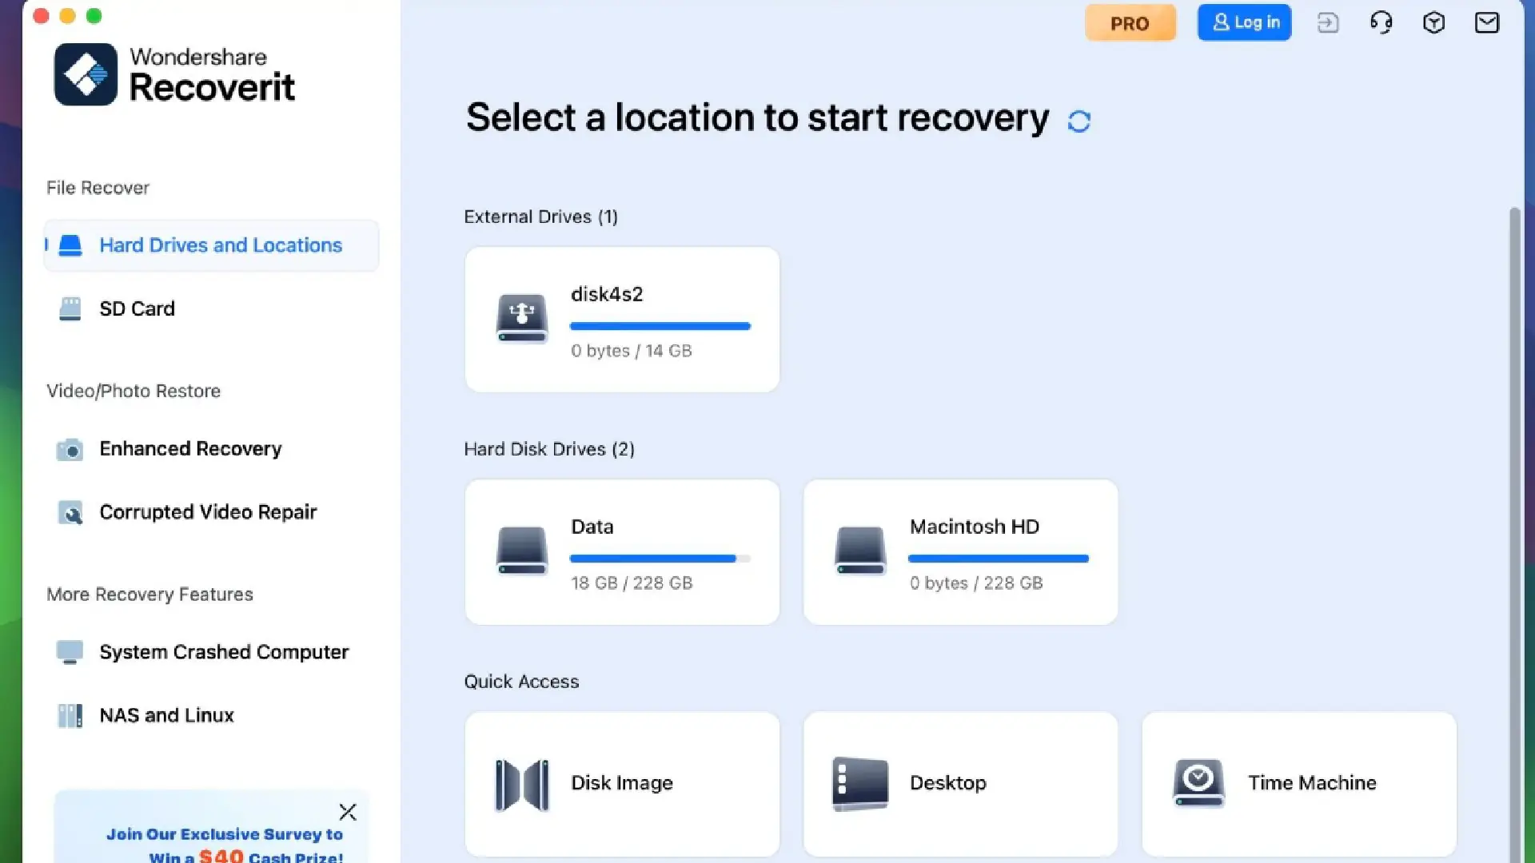Choose System Crashed Computer recovery
This screenshot has height=863, width=1535.
coord(224,651)
